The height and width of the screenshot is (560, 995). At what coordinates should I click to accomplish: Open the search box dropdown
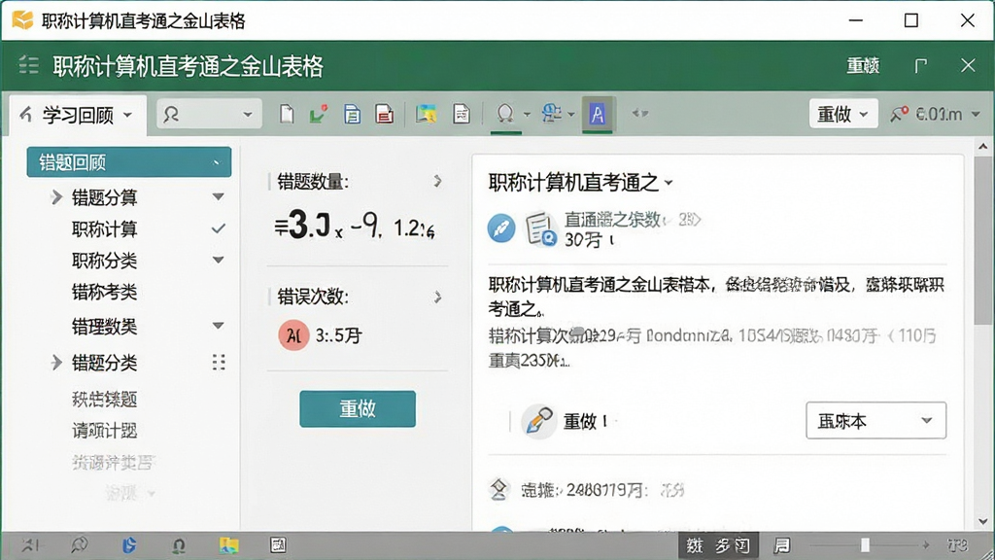tap(248, 115)
